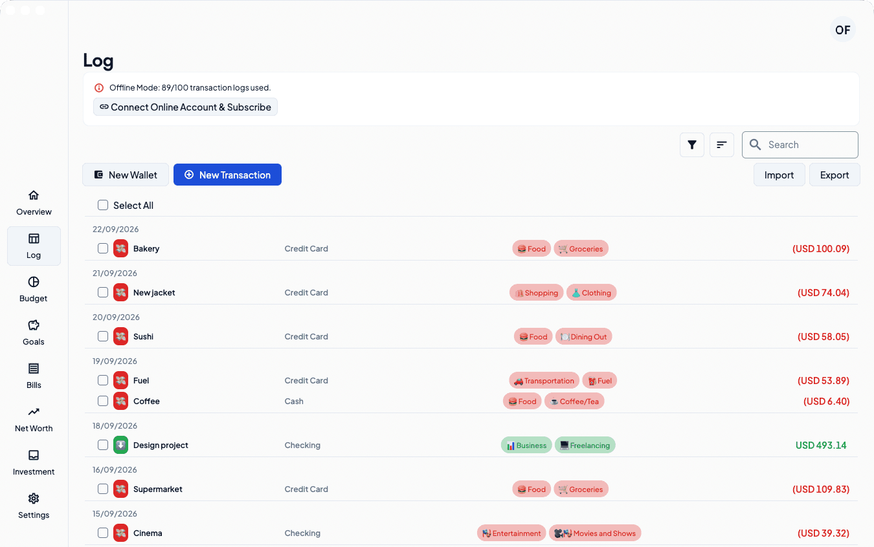Tick the Select All checkbox
This screenshot has height=547, width=874.
click(103, 205)
